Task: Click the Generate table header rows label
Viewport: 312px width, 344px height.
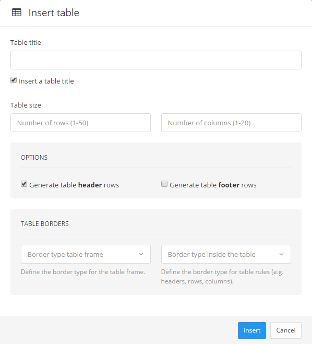Action: click(74, 185)
